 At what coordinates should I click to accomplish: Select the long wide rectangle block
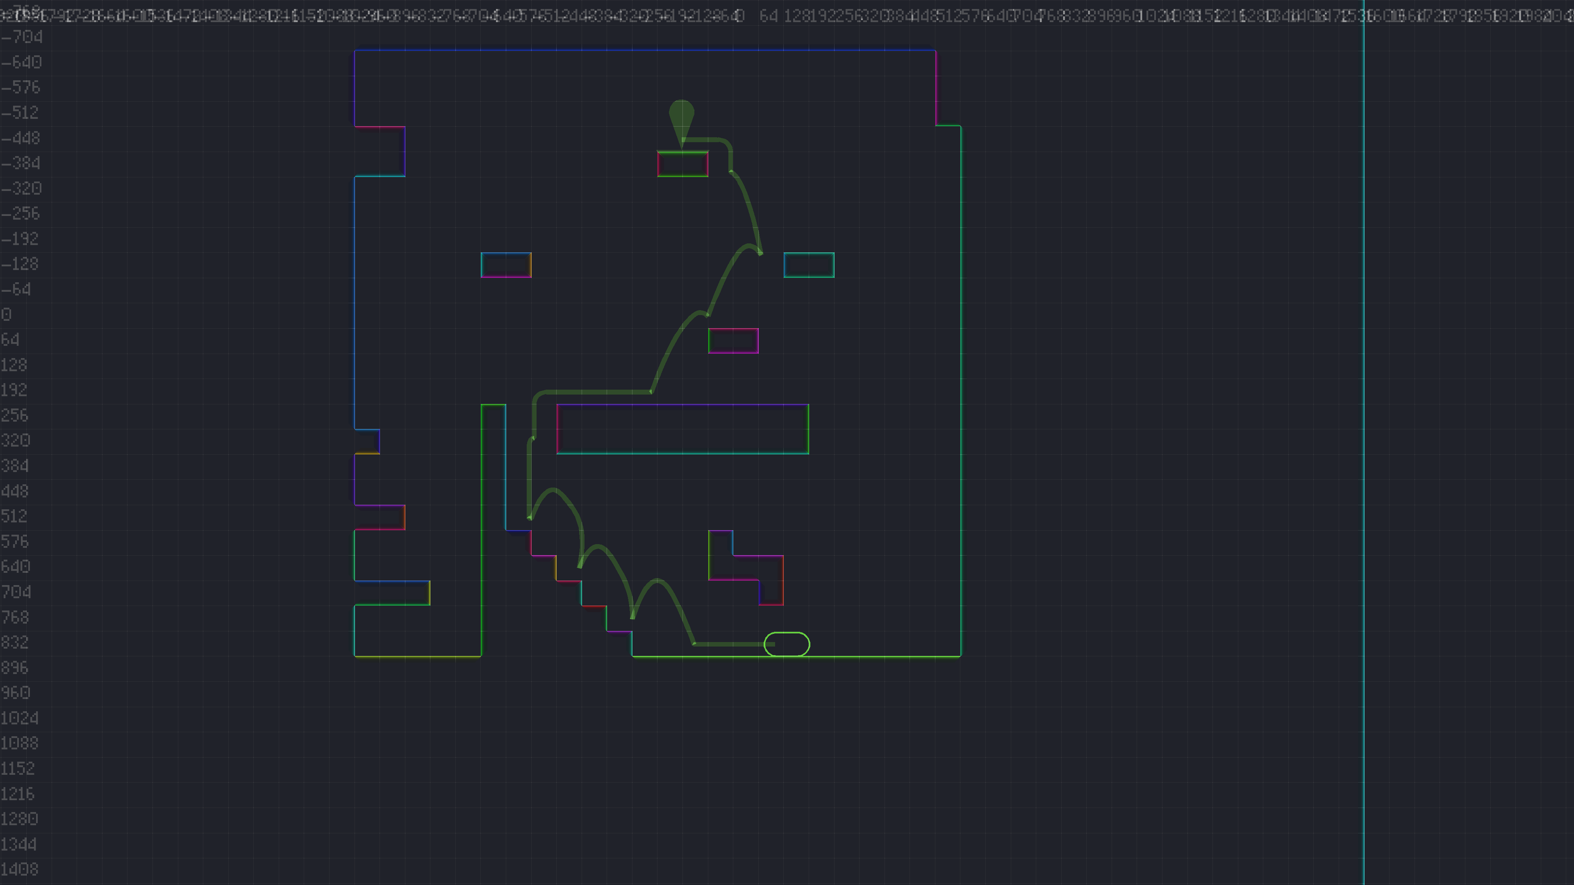pyautogui.click(x=682, y=429)
